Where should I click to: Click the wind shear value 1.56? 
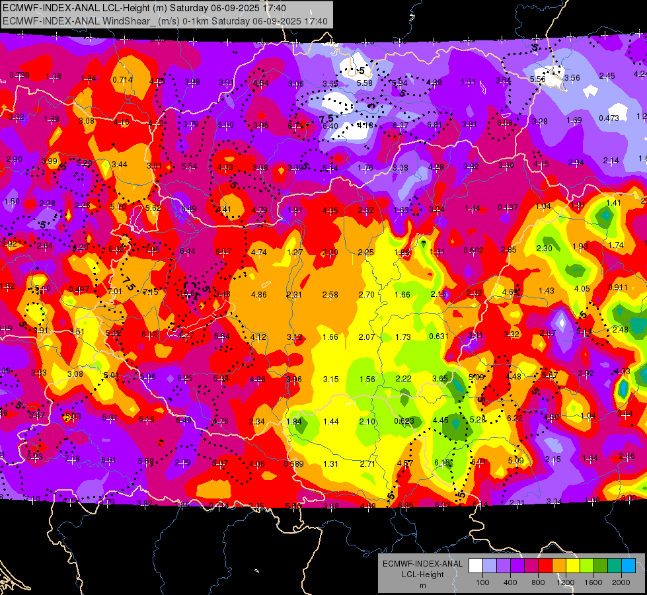click(367, 379)
